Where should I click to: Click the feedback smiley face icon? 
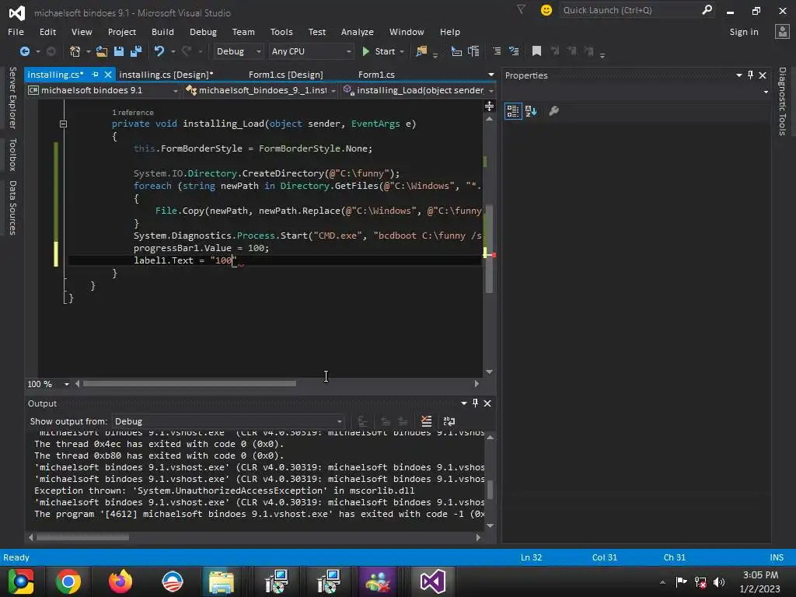tap(546, 10)
